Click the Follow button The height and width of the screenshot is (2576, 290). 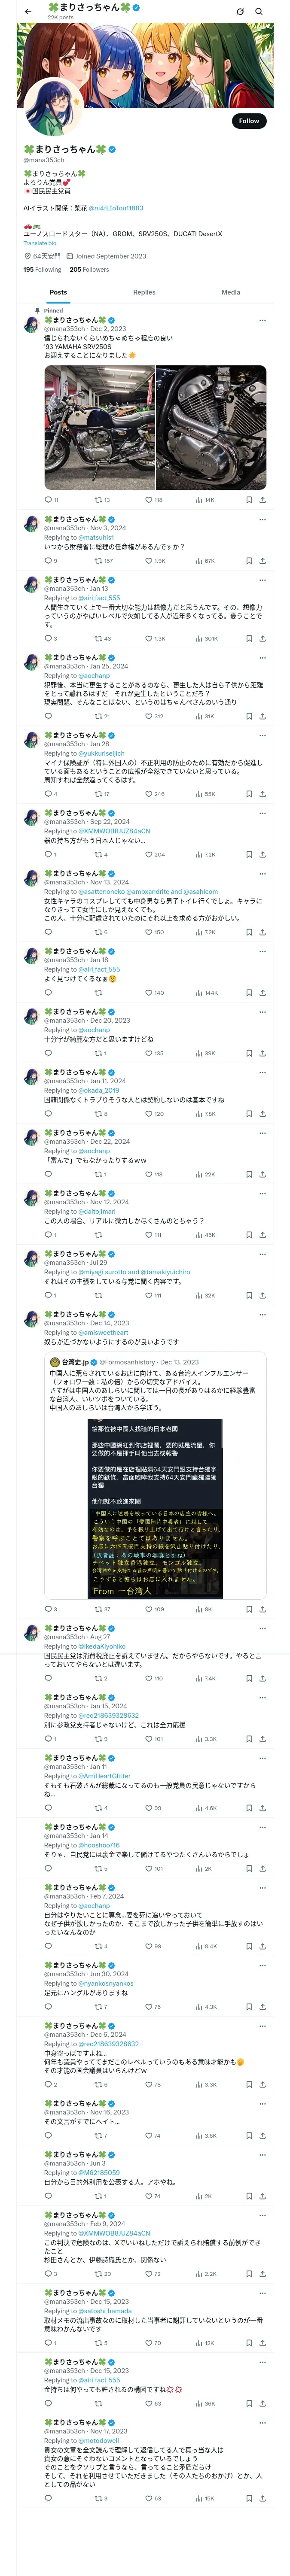(248, 121)
